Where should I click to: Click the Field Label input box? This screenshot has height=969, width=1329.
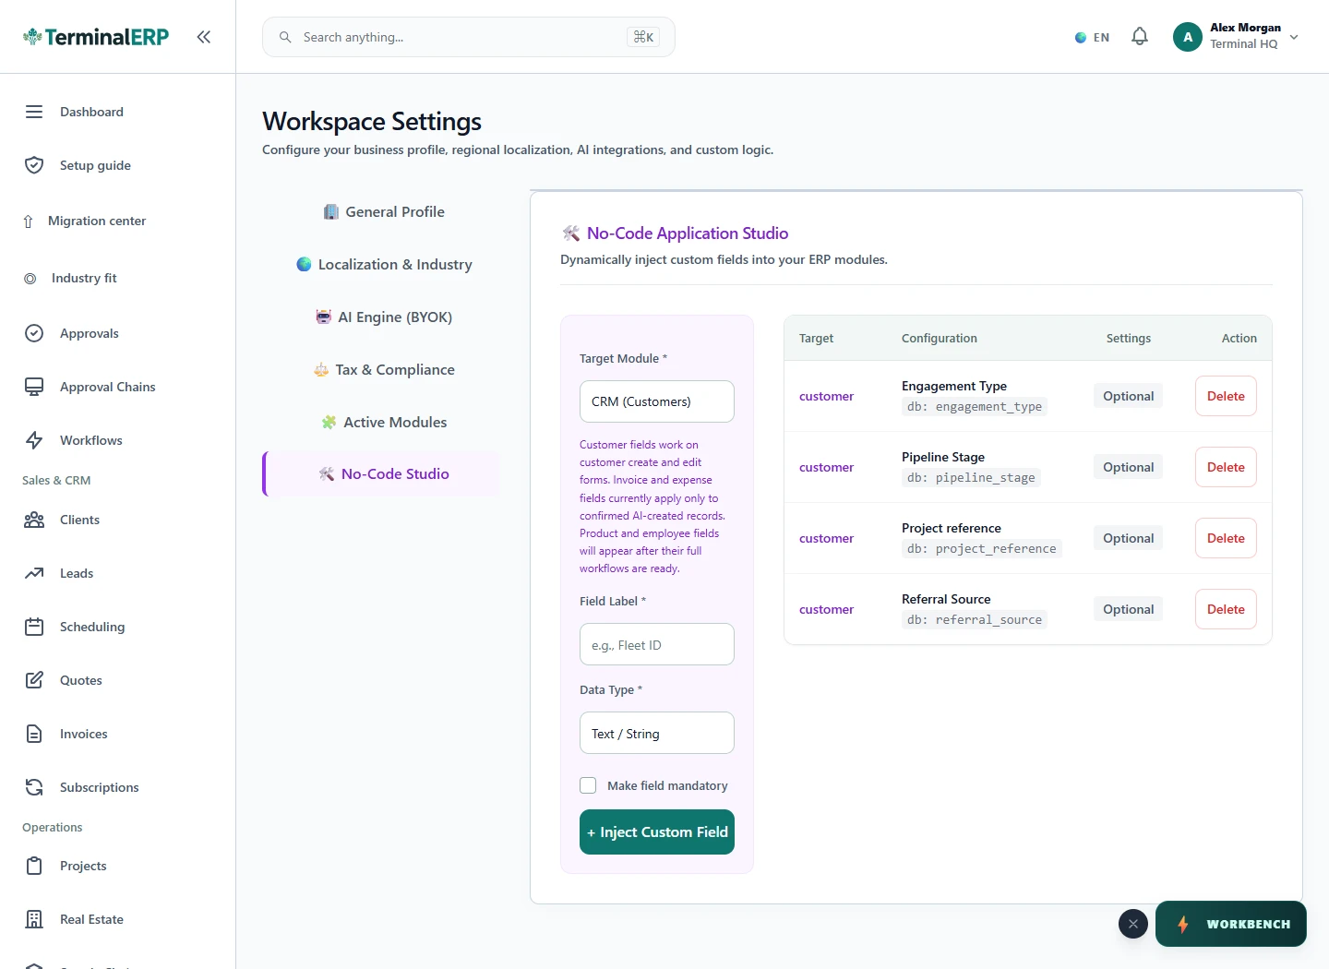click(657, 644)
